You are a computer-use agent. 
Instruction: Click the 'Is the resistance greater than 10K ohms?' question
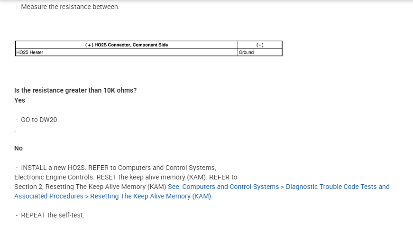(x=75, y=90)
